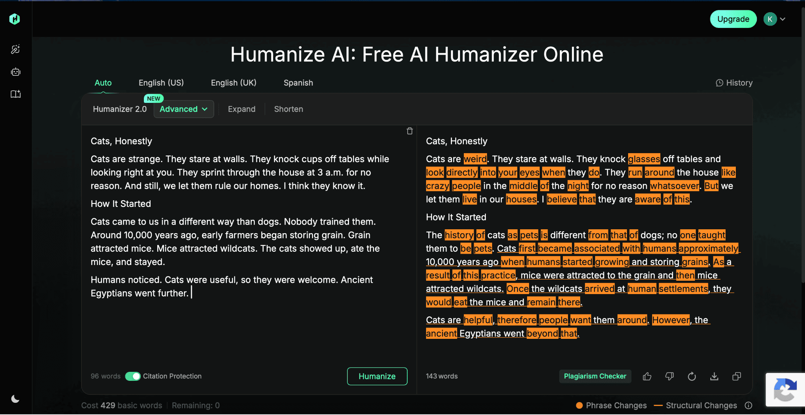Copy the humanized output text
805x415 pixels.
click(737, 377)
